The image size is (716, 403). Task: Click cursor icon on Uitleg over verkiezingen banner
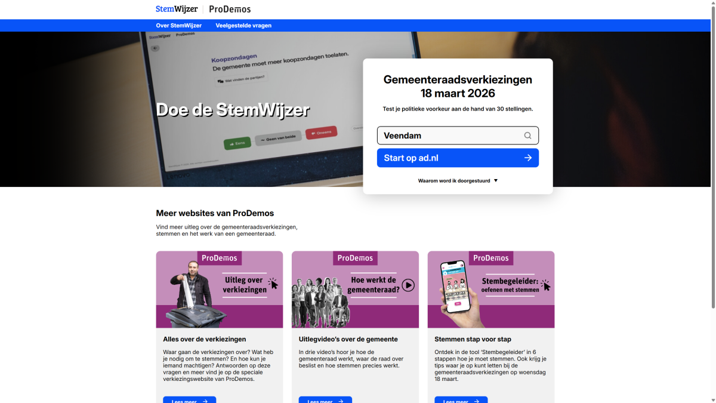[273, 284]
